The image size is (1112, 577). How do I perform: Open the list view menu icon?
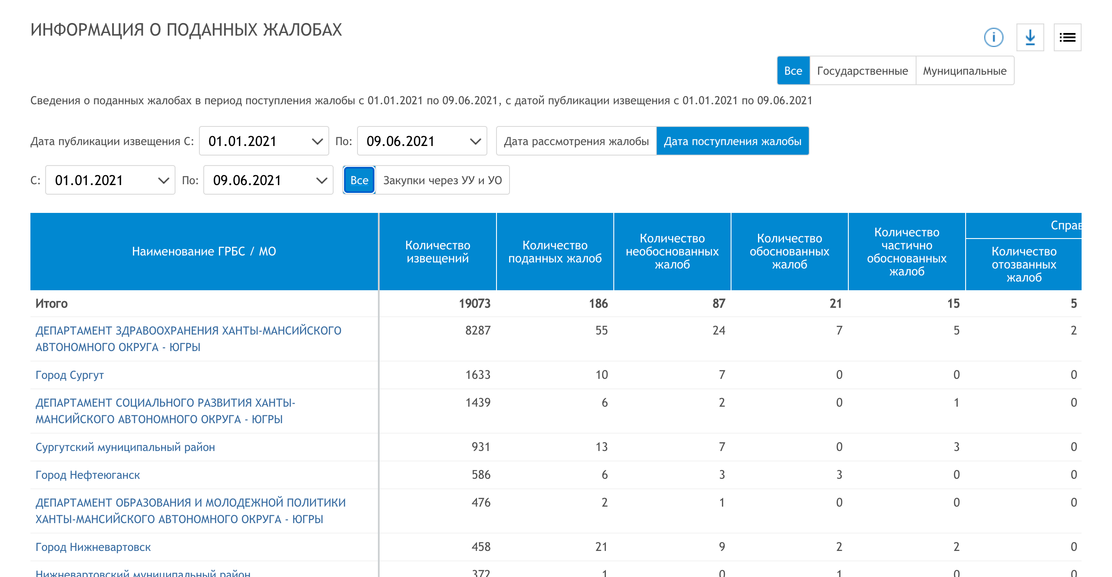point(1067,37)
